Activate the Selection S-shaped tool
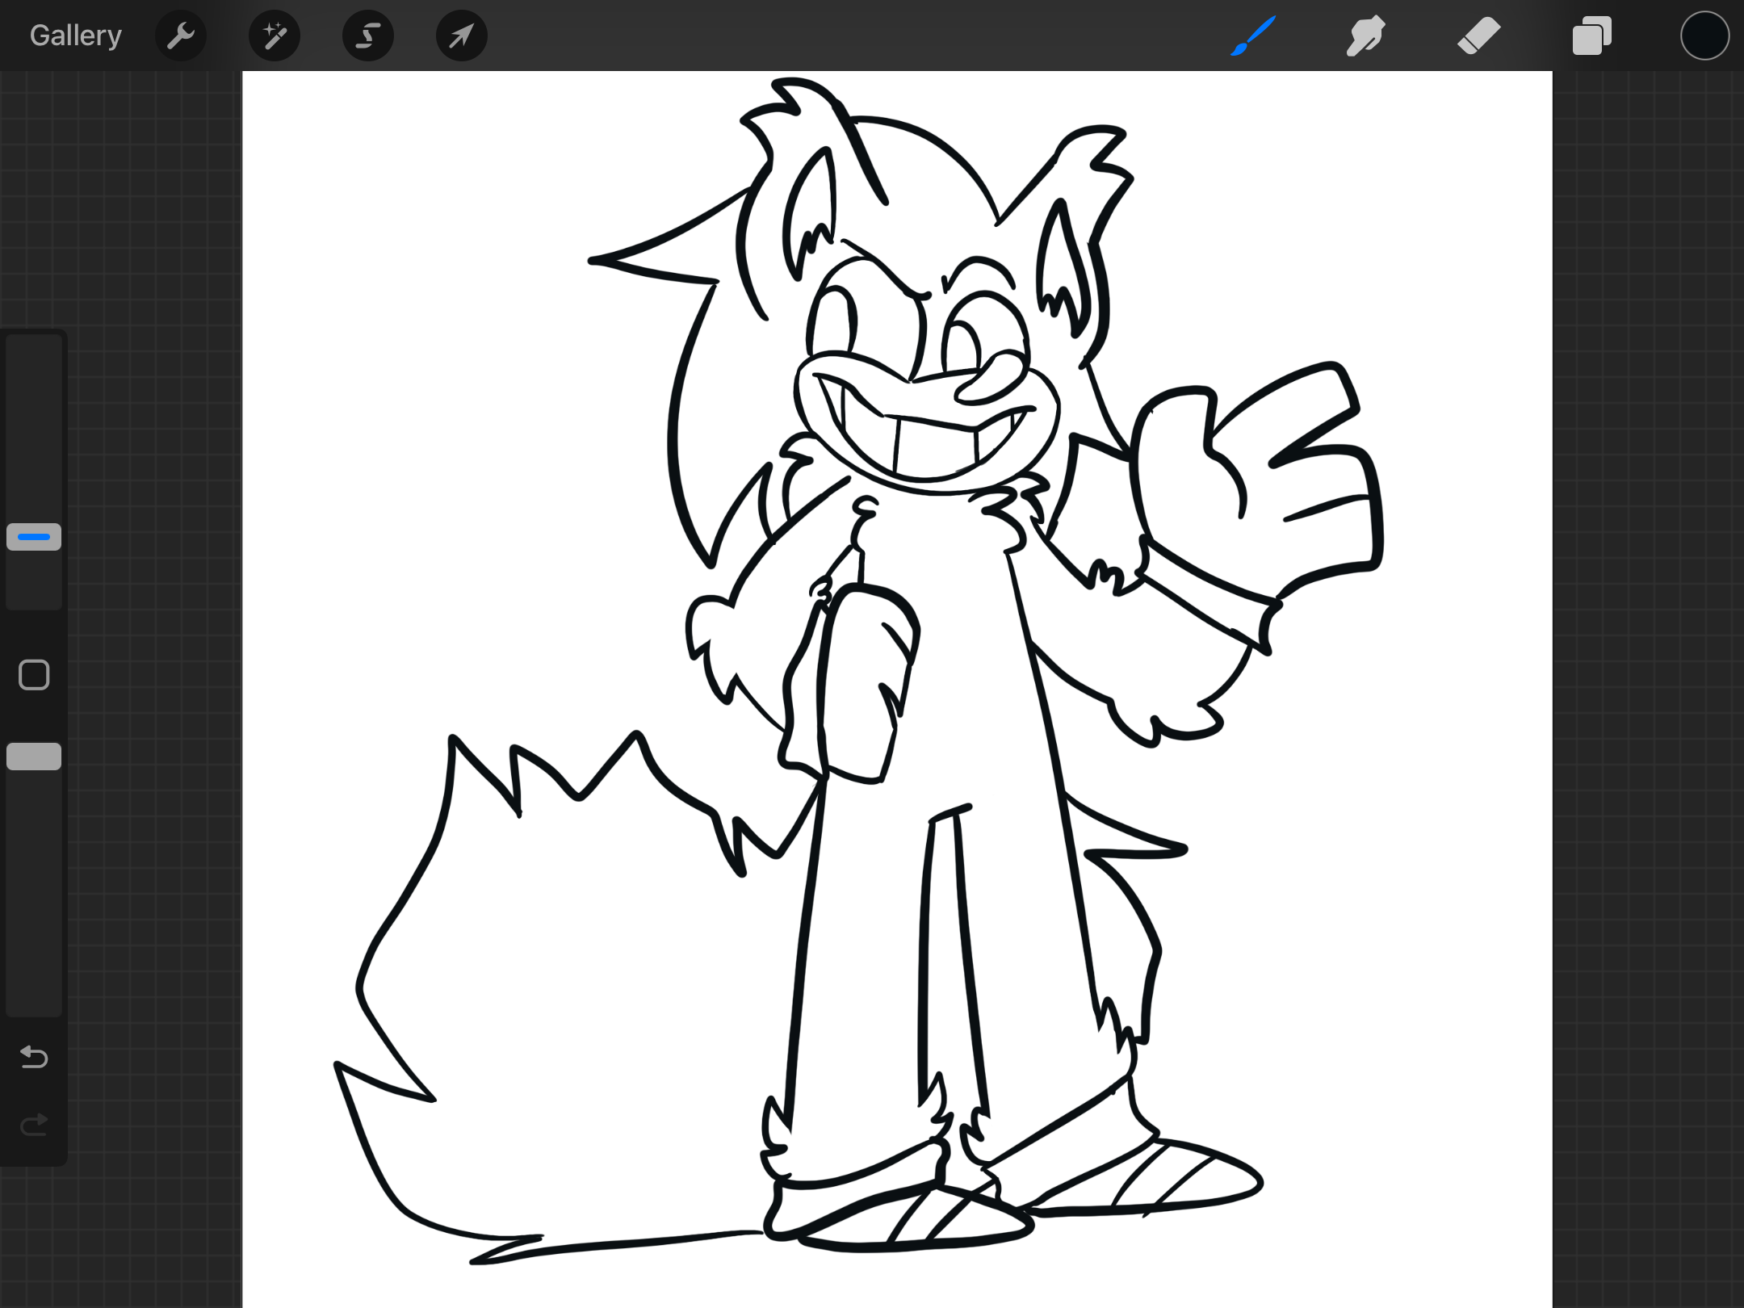This screenshot has width=1744, height=1308. (368, 36)
